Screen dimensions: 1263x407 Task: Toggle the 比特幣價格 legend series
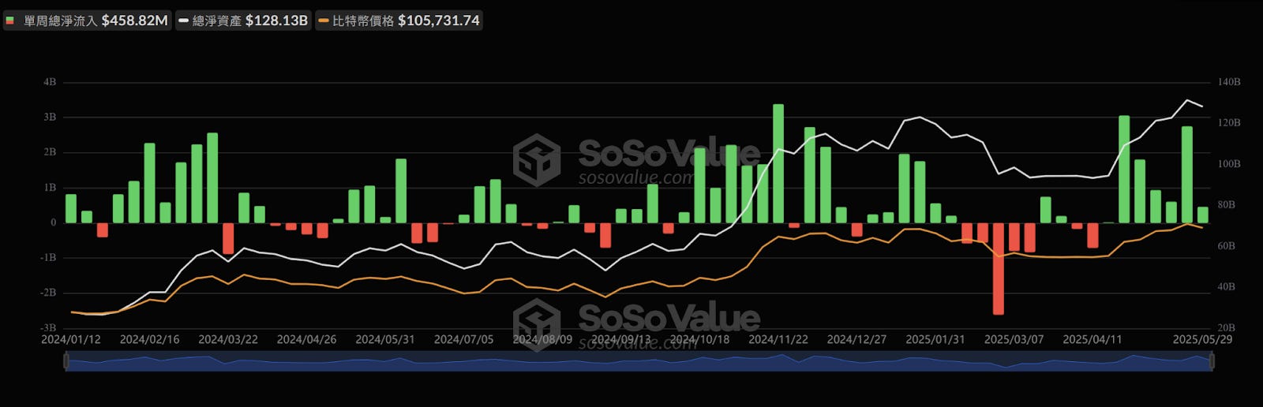click(x=399, y=21)
